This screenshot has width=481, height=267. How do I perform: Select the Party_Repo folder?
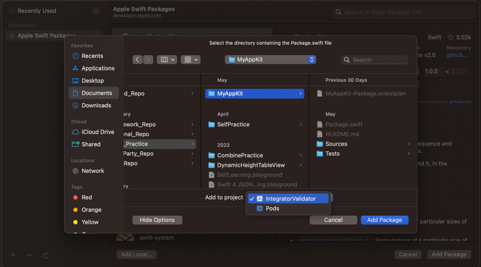click(x=160, y=154)
